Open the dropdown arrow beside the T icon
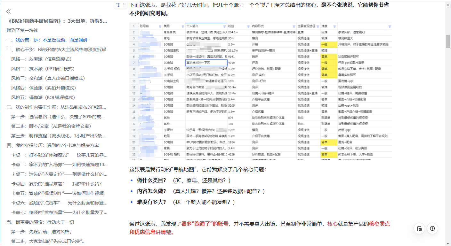451x246 pixels. point(124,5)
